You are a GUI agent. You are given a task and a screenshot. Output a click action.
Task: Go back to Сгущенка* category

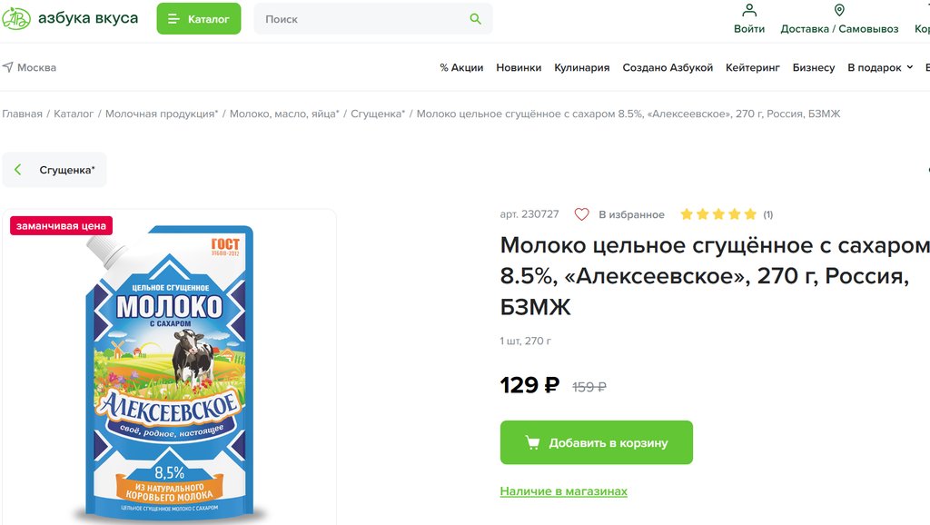tap(54, 170)
